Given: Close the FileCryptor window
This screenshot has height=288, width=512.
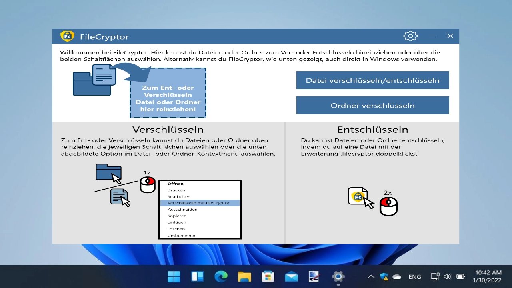Looking at the screenshot, I should 450,36.
